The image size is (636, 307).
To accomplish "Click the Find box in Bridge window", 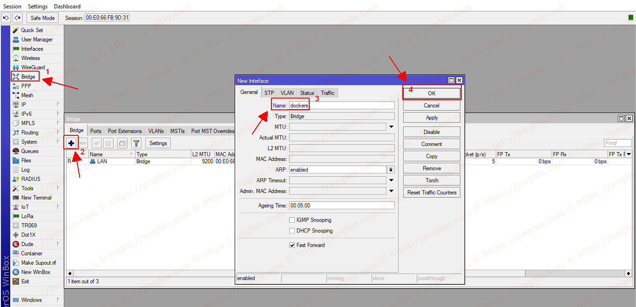I will tap(618, 143).
